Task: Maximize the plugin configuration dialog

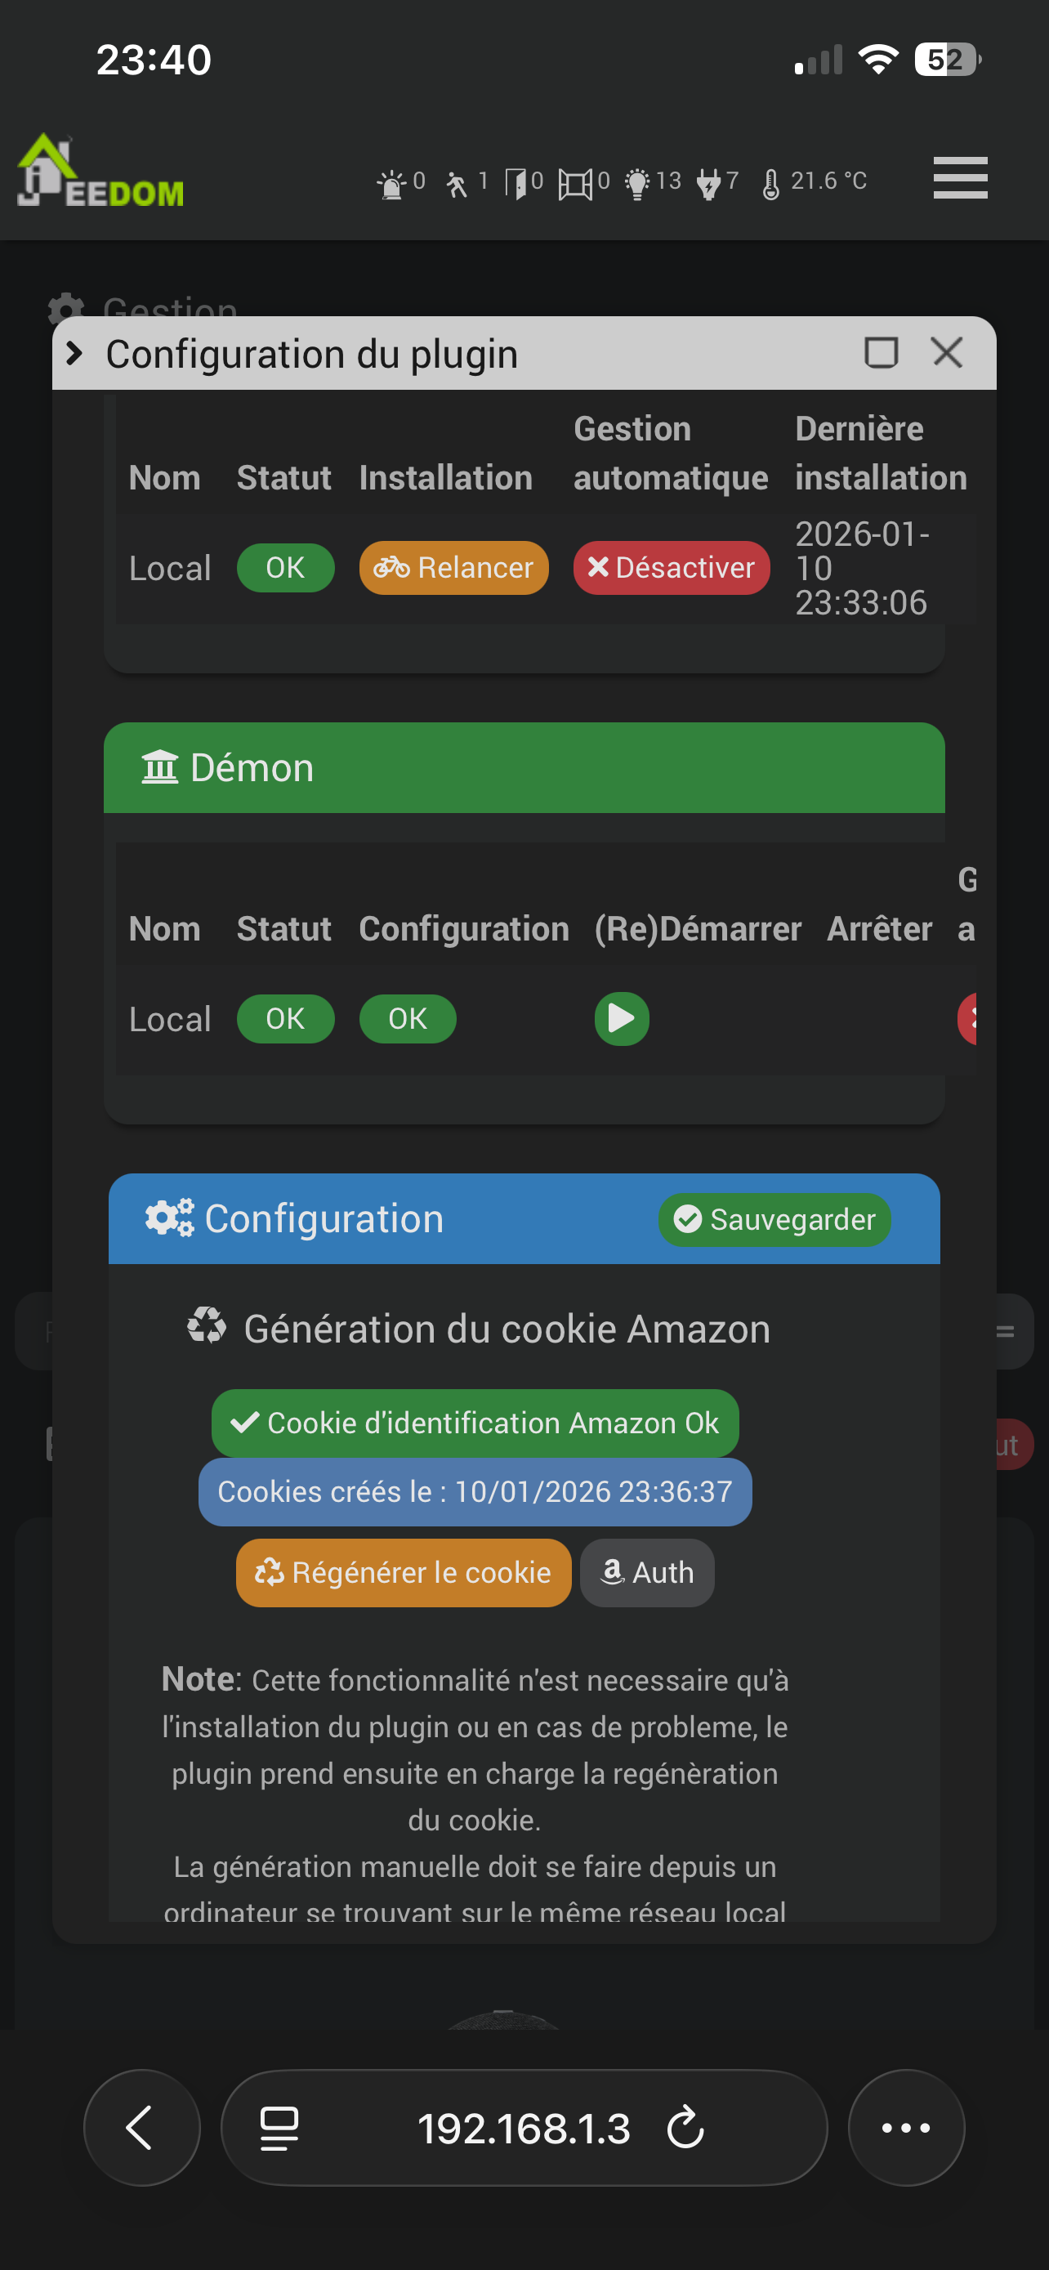Action: (881, 352)
